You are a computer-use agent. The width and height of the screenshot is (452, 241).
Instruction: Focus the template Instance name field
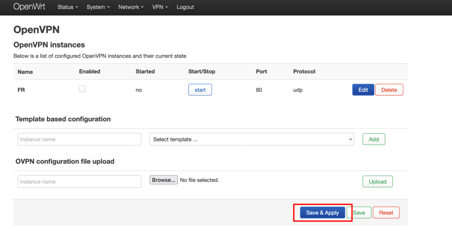click(79, 139)
